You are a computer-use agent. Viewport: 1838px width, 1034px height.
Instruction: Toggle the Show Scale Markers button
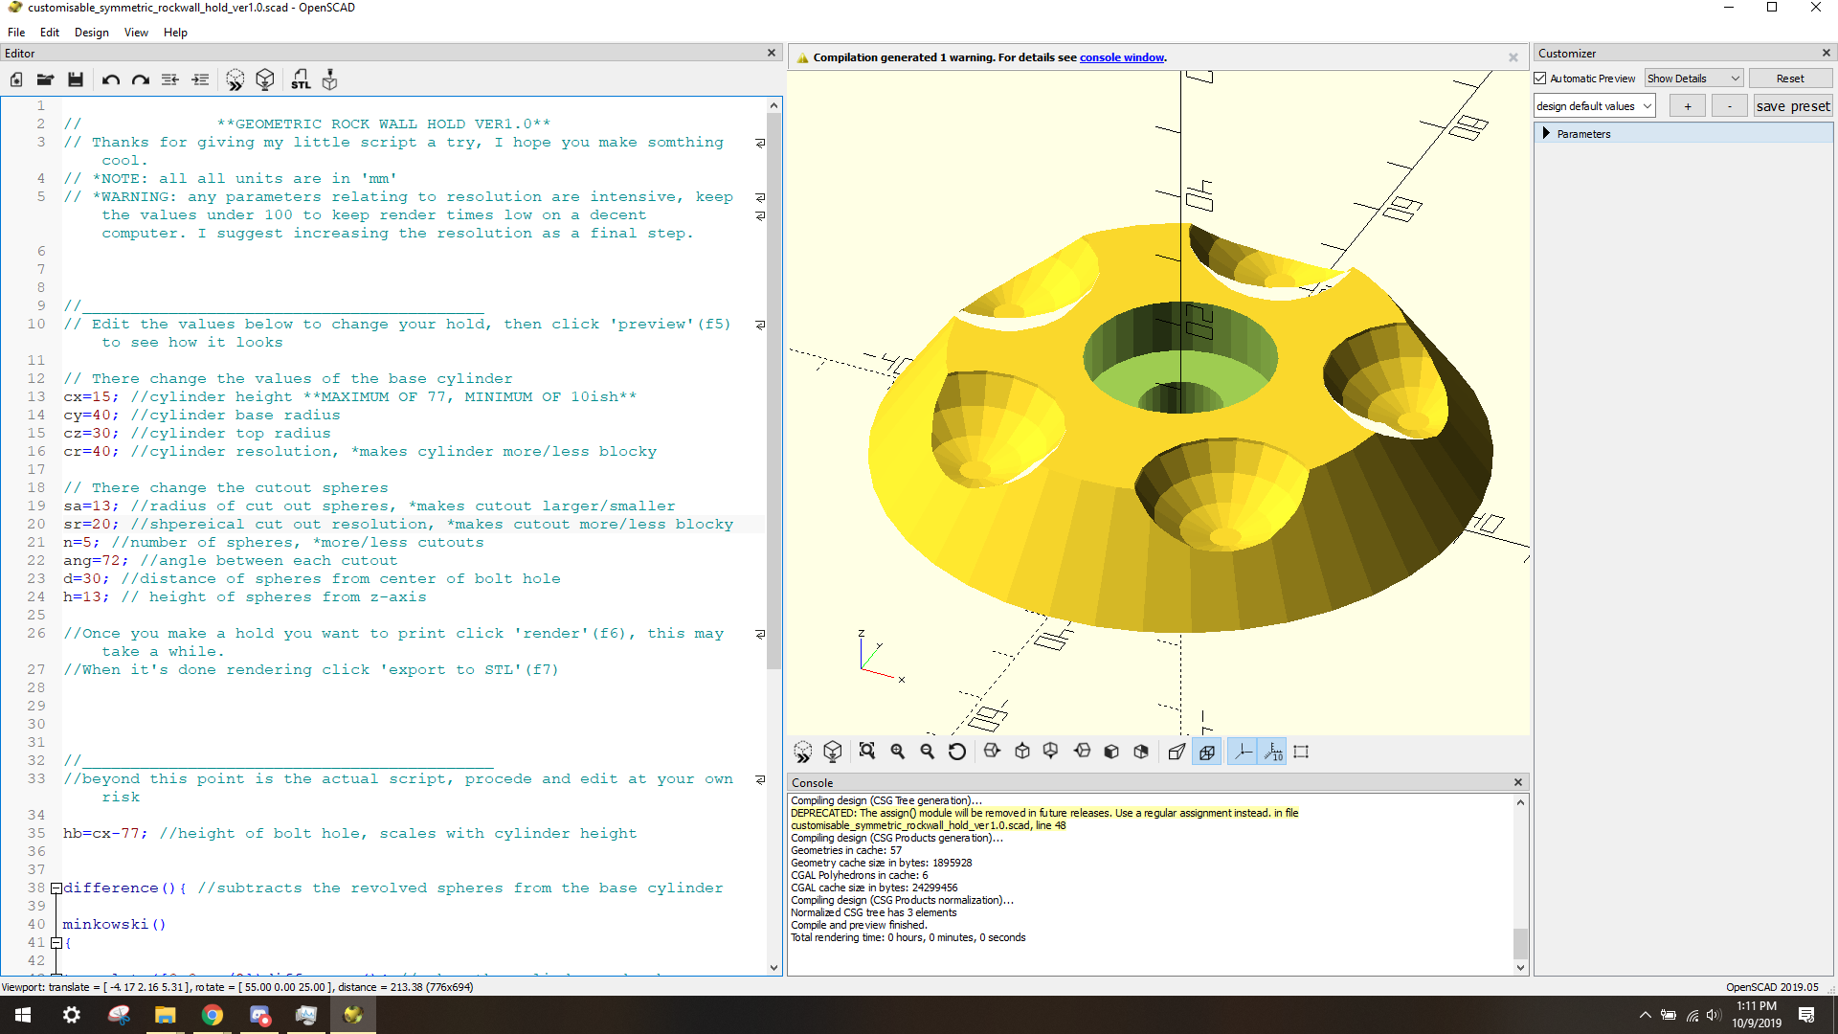1273,753
